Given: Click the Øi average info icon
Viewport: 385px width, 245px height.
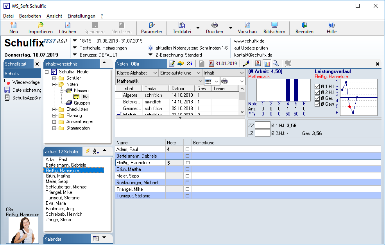Looking at the screenshot, I should [x=189, y=64].
